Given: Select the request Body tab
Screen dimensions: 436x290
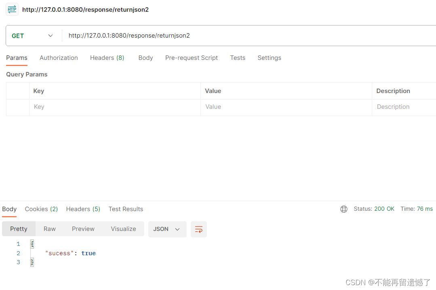Looking at the screenshot, I should [145, 58].
